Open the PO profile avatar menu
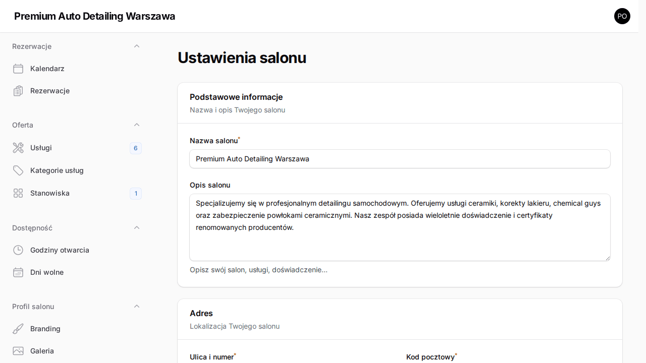The image size is (646, 363). [x=622, y=16]
